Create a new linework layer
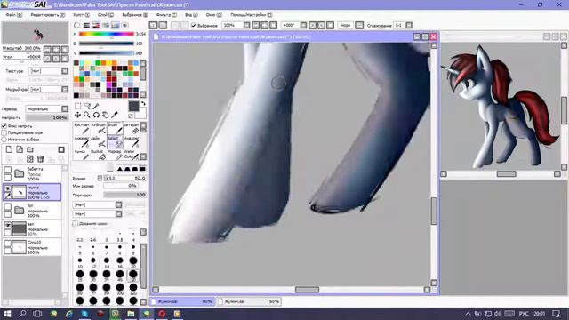 (20, 149)
